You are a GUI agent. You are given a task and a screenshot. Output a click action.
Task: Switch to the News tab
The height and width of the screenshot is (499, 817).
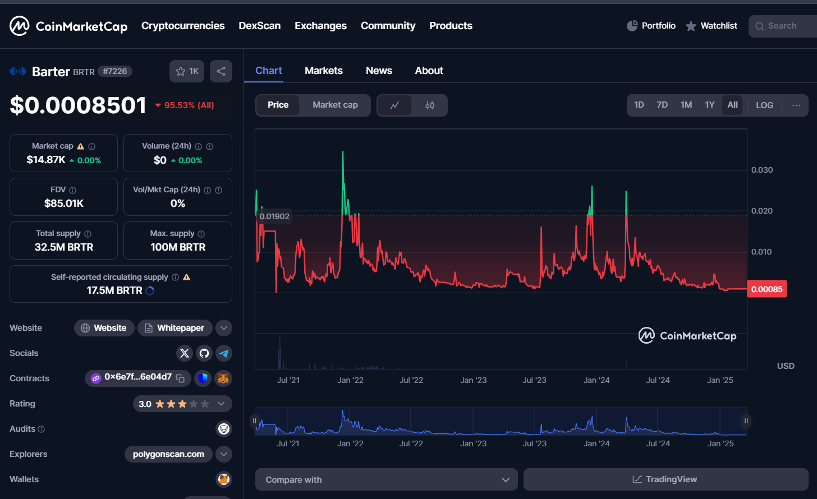[x=379, y=71]
